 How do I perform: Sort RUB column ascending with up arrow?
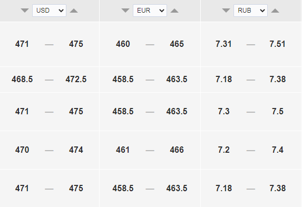tap(275, 11)
